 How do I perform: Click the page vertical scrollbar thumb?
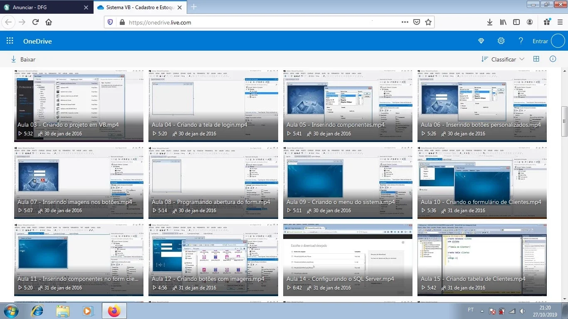pyautogui.click(x=564, y=120)
